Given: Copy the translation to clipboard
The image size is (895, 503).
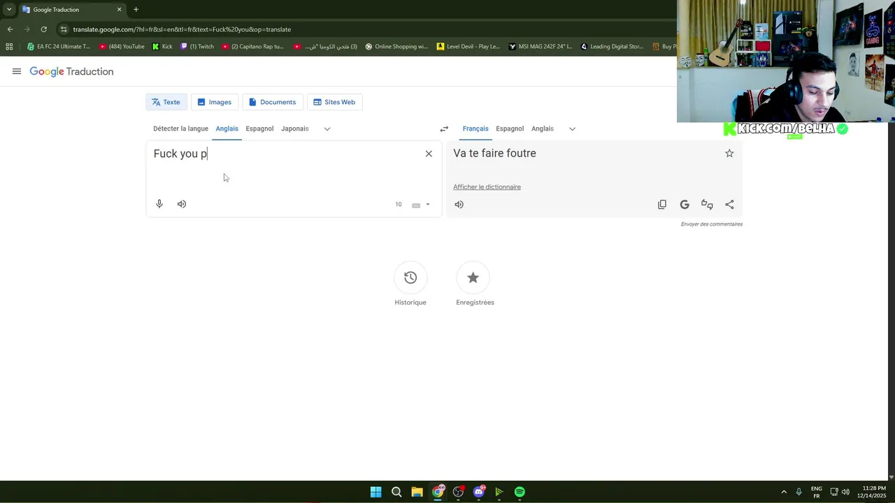Looking at the screenshot, I should 662,205.
